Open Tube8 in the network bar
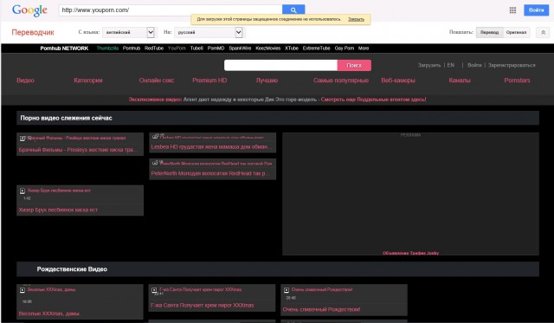This screenshot has width=554, height=323. pyautogui.click(x=196, y=48)
